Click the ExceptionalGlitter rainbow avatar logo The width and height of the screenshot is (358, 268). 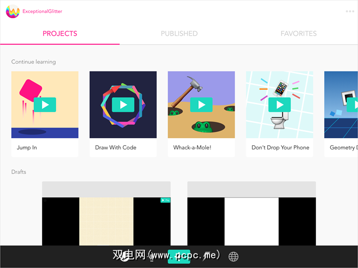[13, 11]
